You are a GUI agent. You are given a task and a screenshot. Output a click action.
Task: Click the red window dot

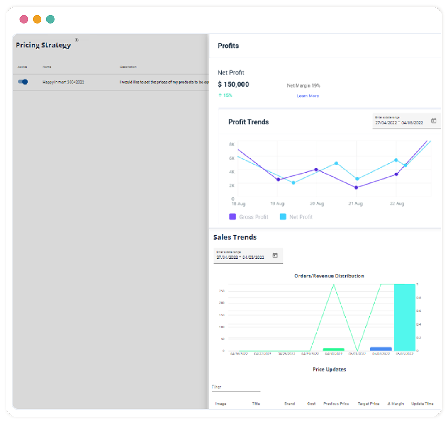click(24, 19)
